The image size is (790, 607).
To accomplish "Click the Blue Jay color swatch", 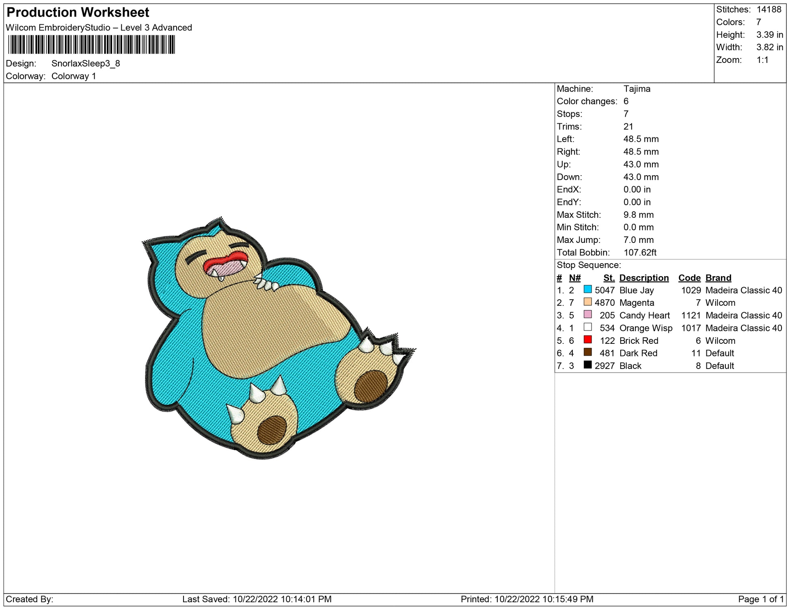I will (x=587, y=290).
